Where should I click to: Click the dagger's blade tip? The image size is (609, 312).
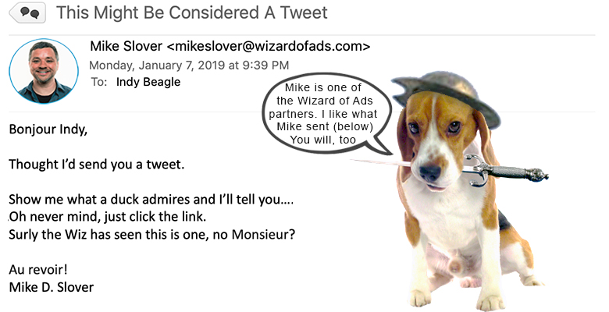click(x=355, y=160)
